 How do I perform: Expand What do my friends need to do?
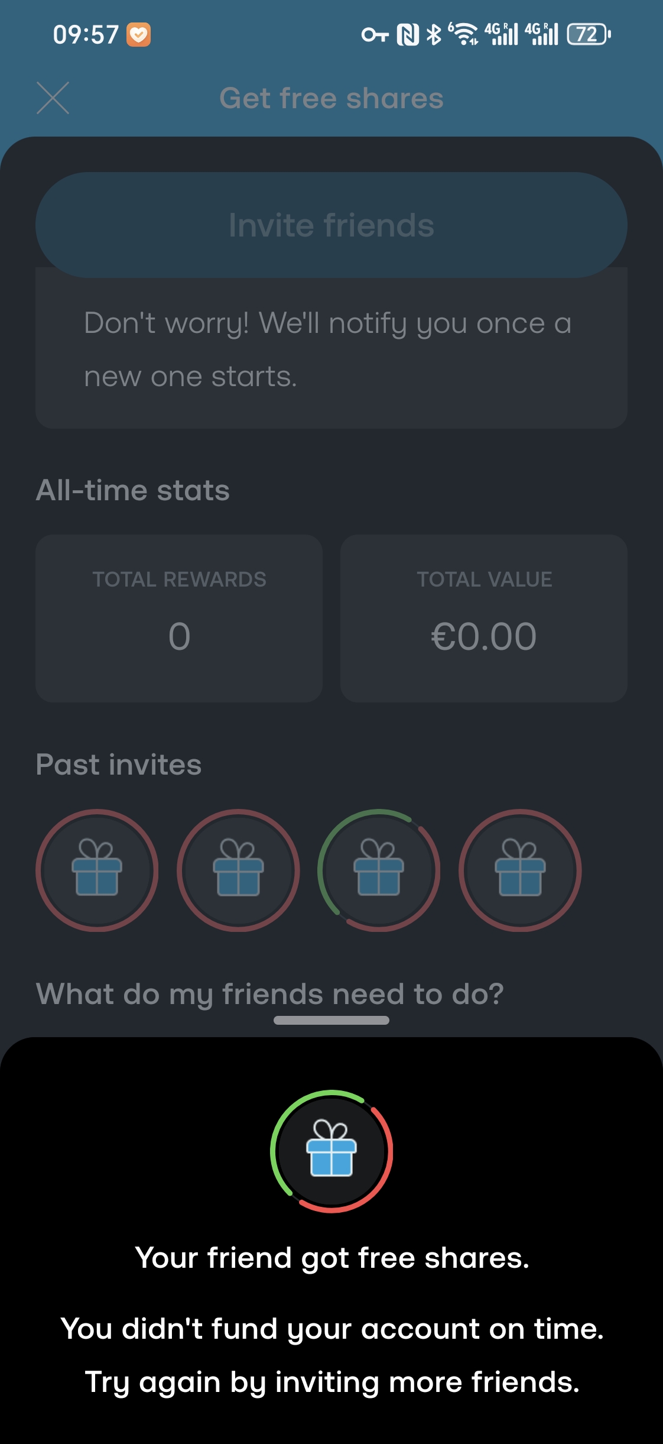click(x=269, y=994)
